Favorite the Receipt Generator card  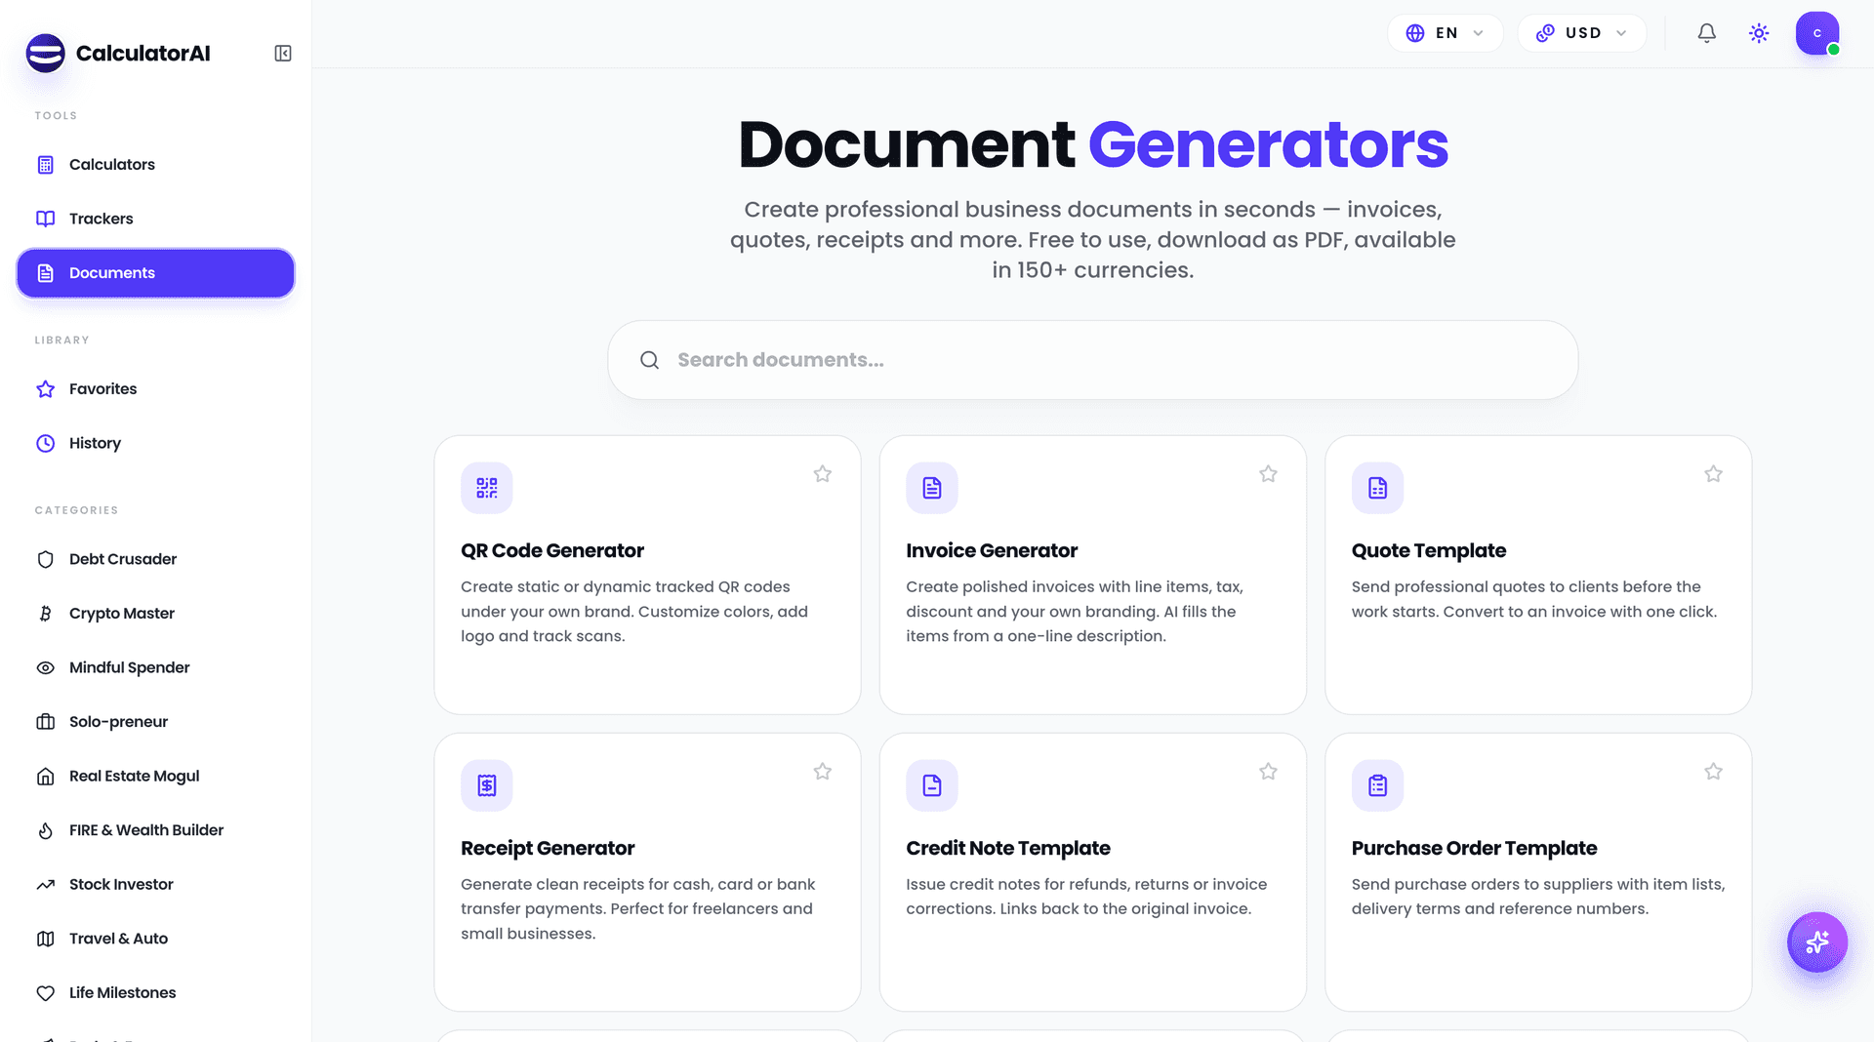[822, 772]
